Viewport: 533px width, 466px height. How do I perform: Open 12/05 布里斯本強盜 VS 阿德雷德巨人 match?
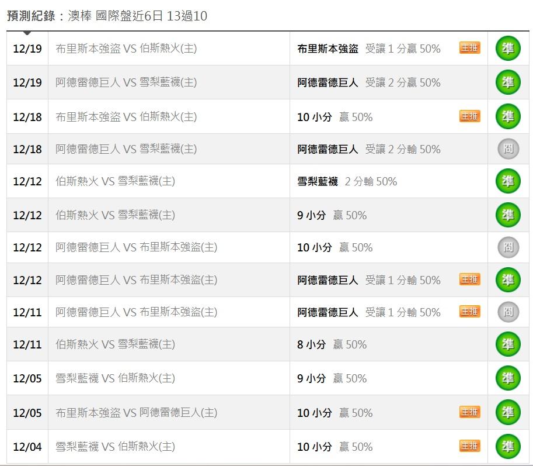pyautogui.click(x=137, y=413)
